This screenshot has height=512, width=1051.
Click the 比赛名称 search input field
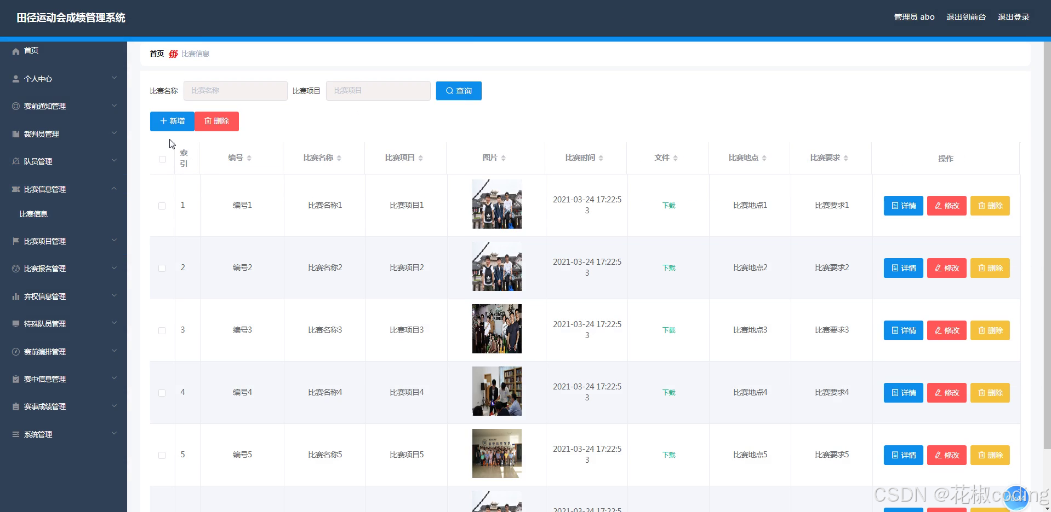click(236, 91)
